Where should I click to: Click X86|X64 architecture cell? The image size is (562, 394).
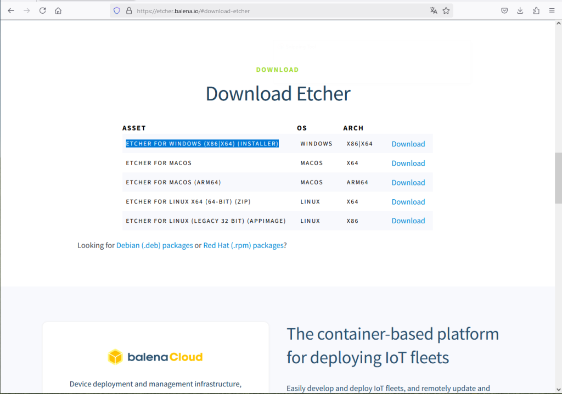(359, 144)
